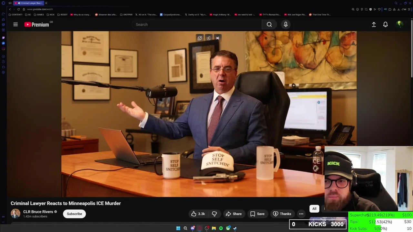Click the snap-to-side icon above player
413x232 pixels.
click(208, 38)
